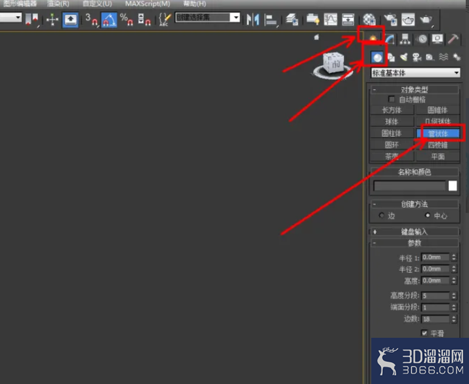The height and width of the screenshot is (384, 469).
Task: Toggle the Angle Snap icon
Action: point(109,20)
